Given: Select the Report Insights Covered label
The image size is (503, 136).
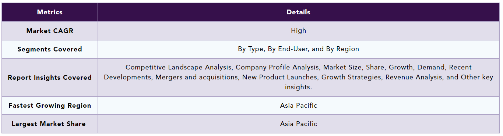Looking at the screenshot, I should 50,78.
